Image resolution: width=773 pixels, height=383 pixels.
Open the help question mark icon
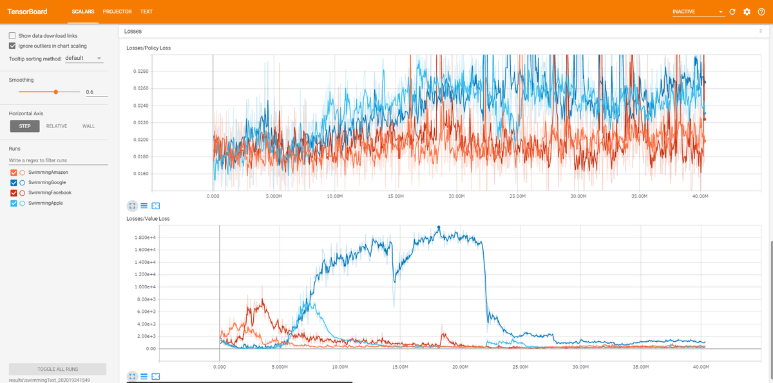(761, 12)
